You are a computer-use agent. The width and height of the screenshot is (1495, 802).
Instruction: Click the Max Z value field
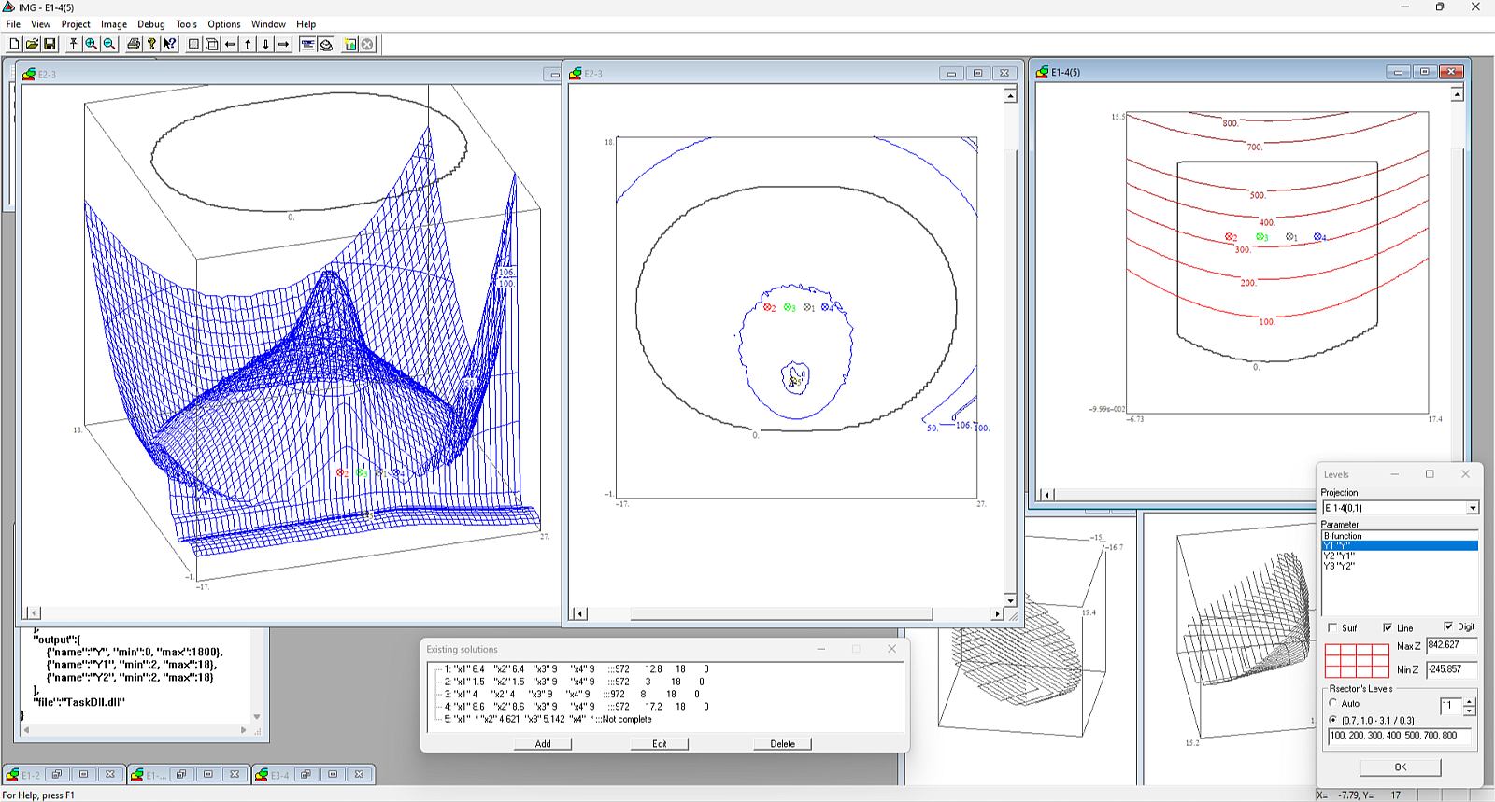pos(1452,645)
